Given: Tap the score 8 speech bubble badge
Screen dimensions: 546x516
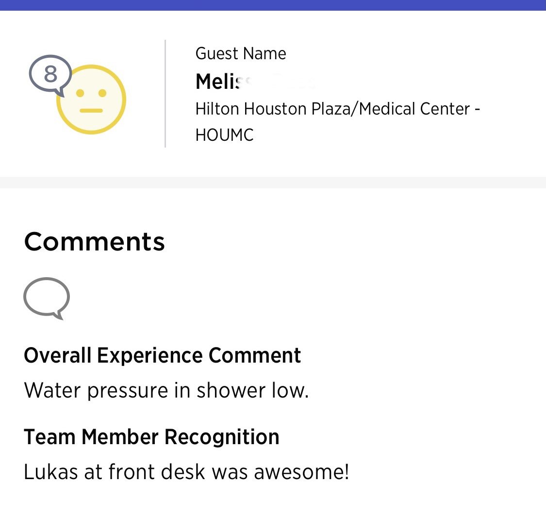Looking at the screenshot, I should coord(50,75).
